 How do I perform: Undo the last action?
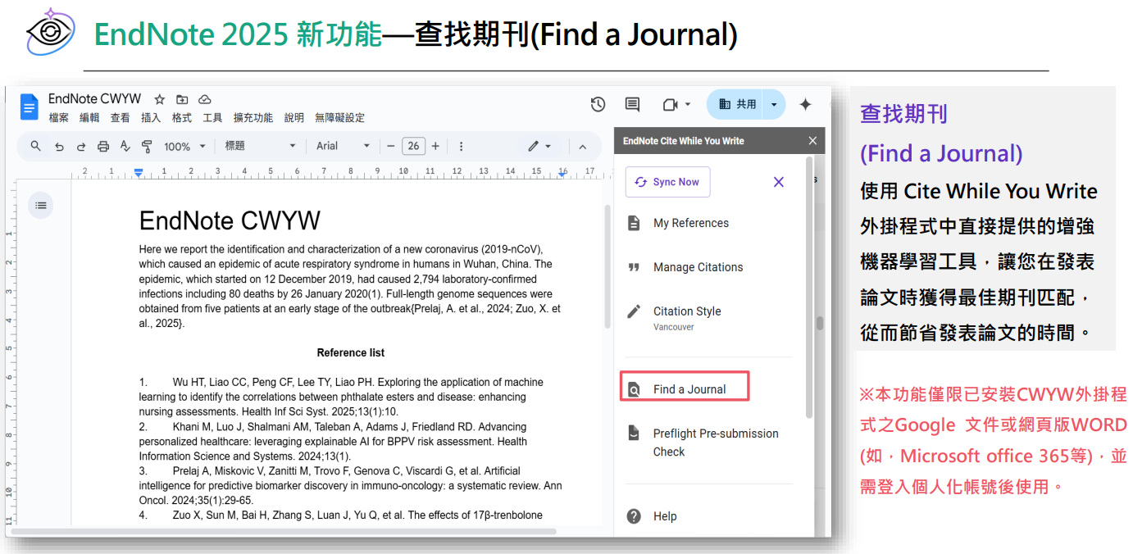click(57, 145)
